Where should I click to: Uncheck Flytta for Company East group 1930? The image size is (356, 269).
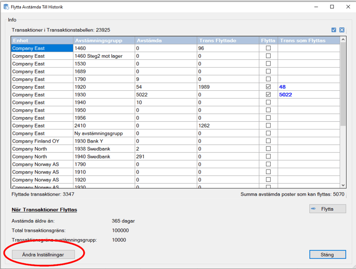coord(268,94)
